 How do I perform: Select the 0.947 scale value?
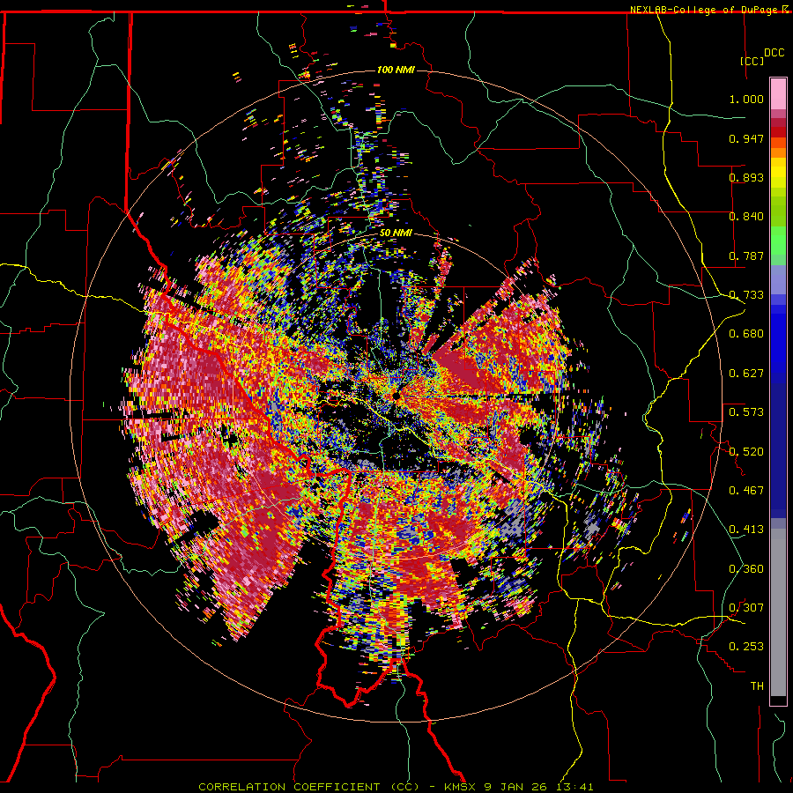coord(746,138)
